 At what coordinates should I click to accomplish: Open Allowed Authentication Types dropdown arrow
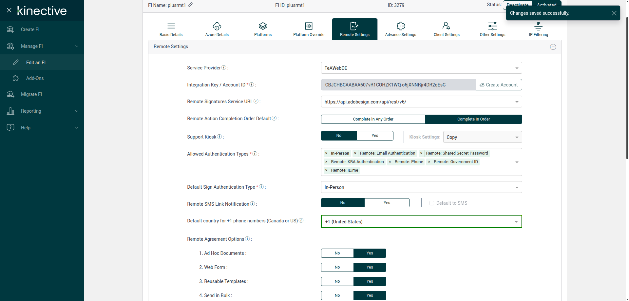click(x=517, y=162)
